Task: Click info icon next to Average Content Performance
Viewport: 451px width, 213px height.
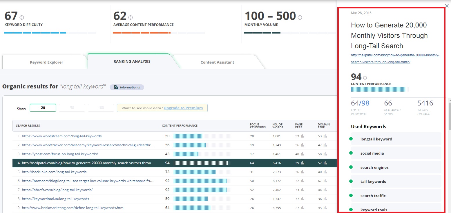Action: click(x=131, y=18)
